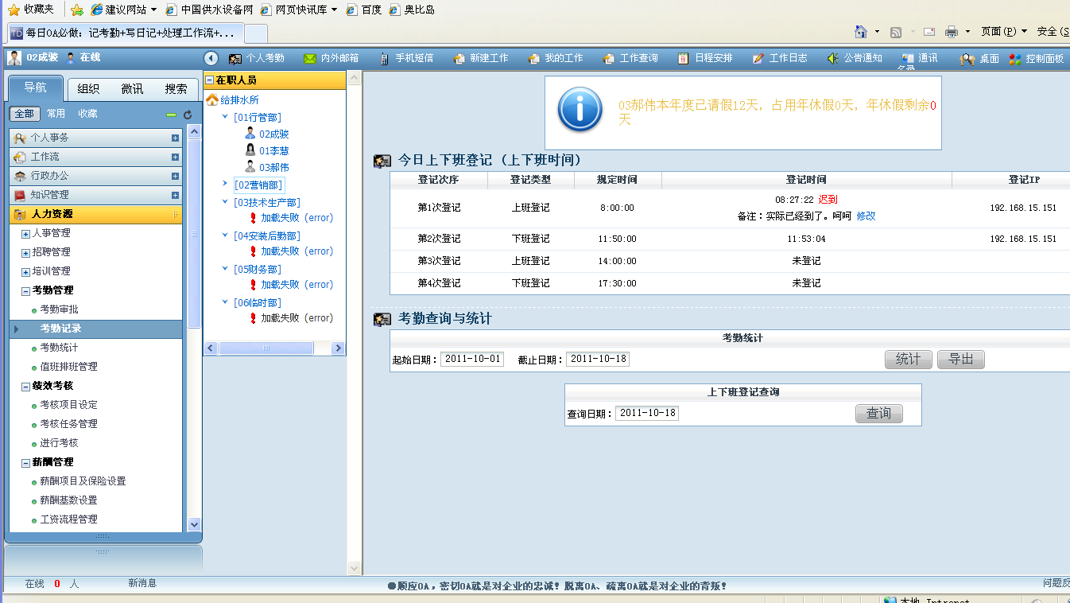
Task: Click the 统计 button
Action: pyautogui.click(x=909, y=360)
